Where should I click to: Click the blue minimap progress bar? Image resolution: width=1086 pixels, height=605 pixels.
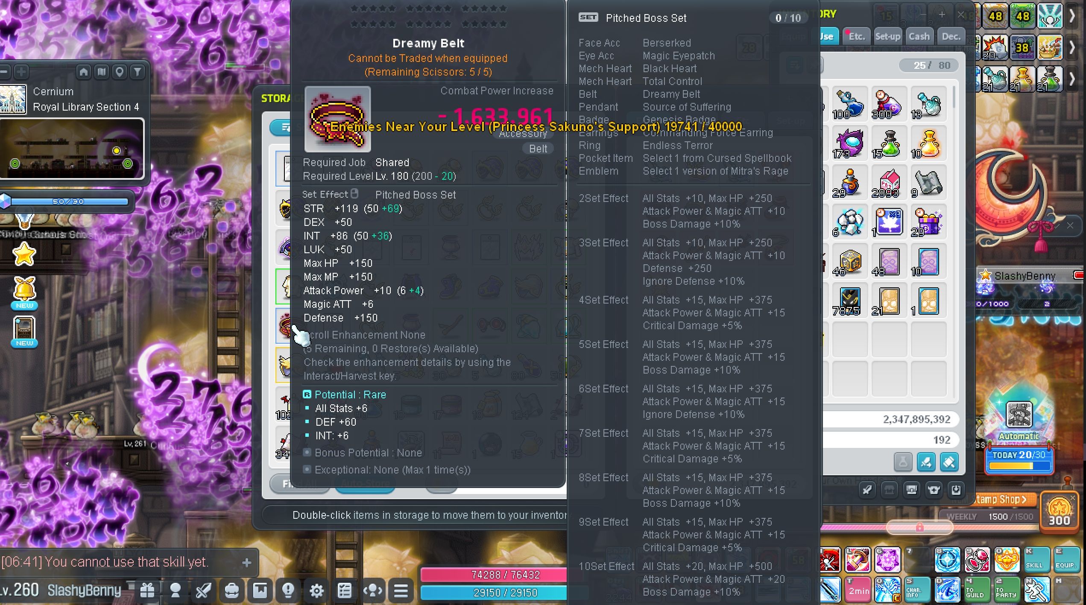click(x=68, y=202)
